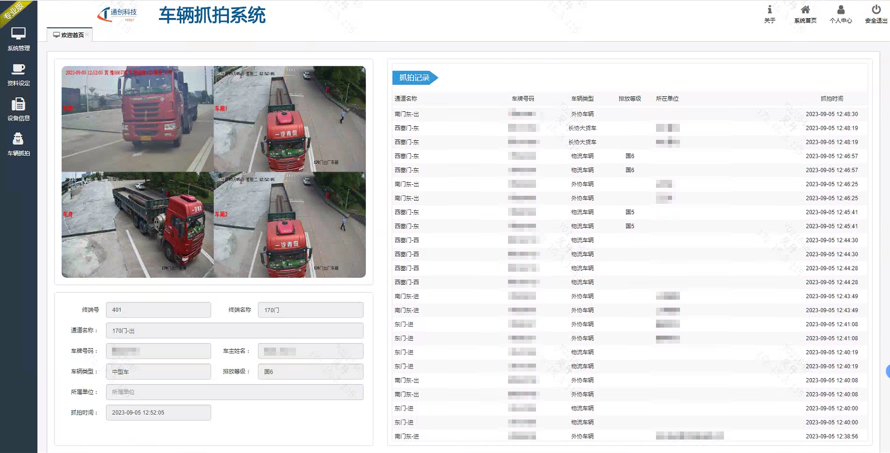The width and height of the screenshot is (890, 453).
Task: Click the 排放等级 field showing 国6
Action: 310,371
